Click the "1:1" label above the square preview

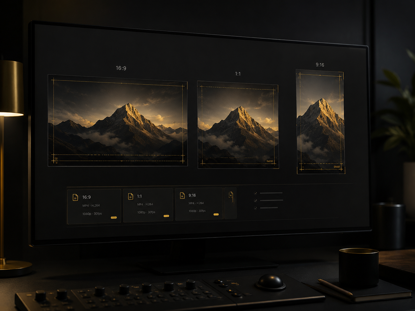point(238,74)
